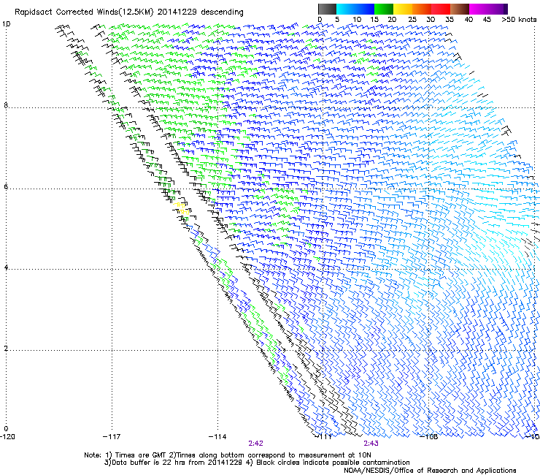Viewport: 540px width, 475px height.
Task: Click the note line '3)Data buffer is 22 hrs'
Action: pos(257,463)
